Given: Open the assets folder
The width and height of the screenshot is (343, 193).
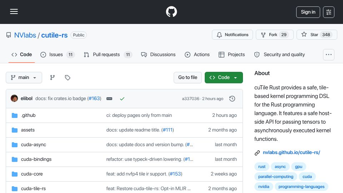Looking at the screenshot, I should (x=28, y=130).
